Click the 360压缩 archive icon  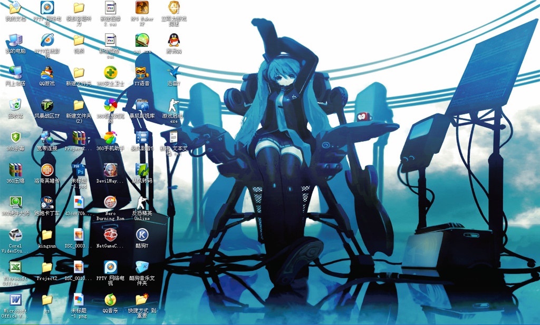click(15, 170)
